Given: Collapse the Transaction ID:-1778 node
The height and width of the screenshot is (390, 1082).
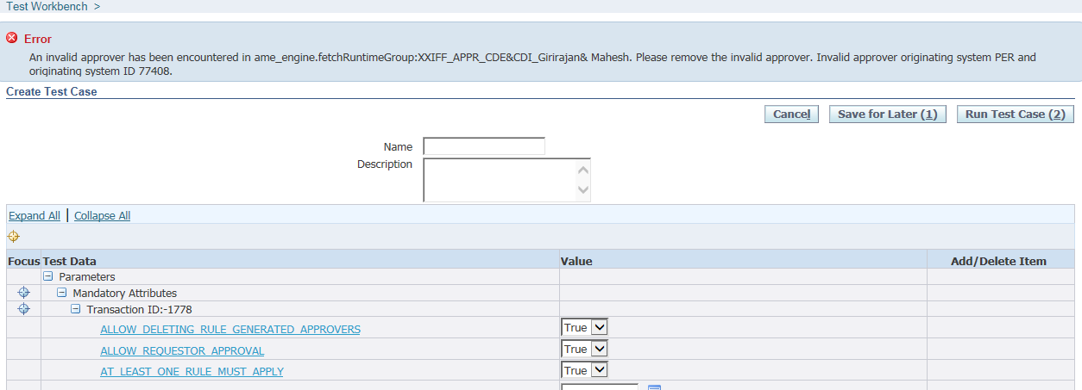Looking at the screenshot, I should (x=76, y=309).
